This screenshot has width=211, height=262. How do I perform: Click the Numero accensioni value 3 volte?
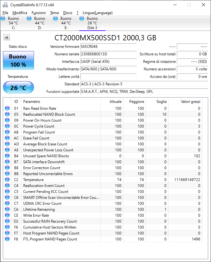coord(193,69)
